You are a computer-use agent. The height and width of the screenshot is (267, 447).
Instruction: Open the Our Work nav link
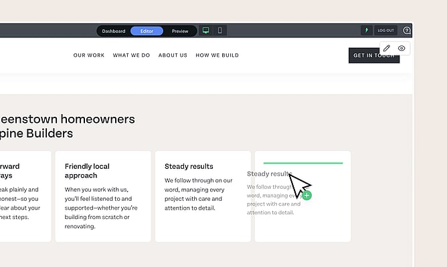pyautogui.click(x=89, y=55)
